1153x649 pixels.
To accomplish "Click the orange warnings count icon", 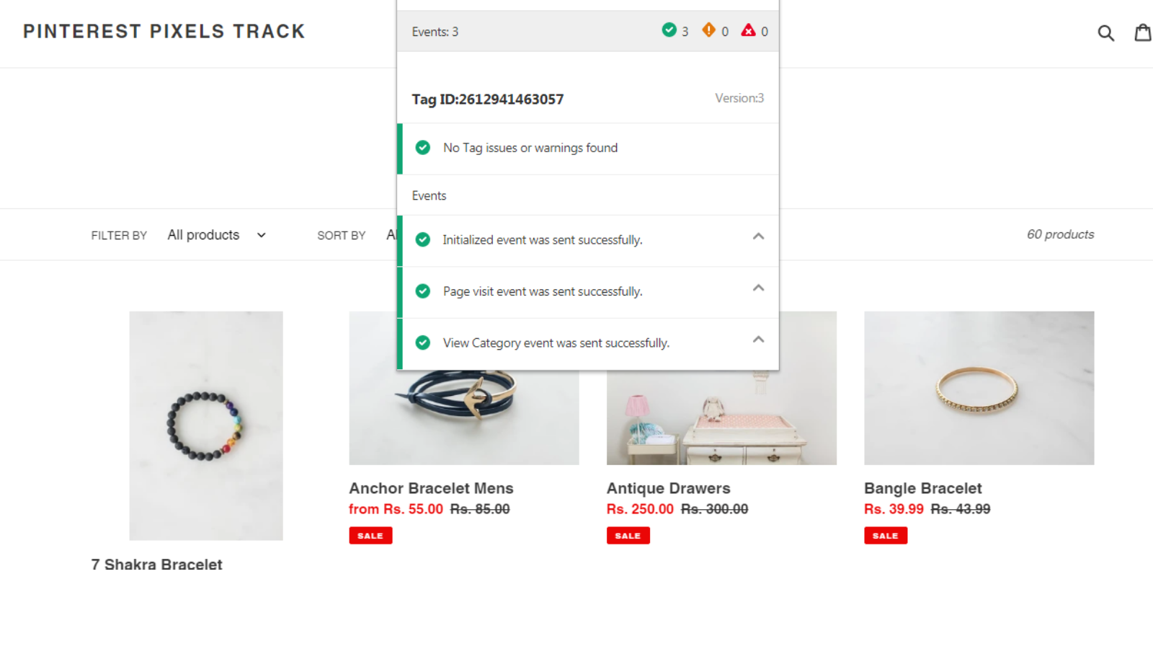I will click(709, 30).
